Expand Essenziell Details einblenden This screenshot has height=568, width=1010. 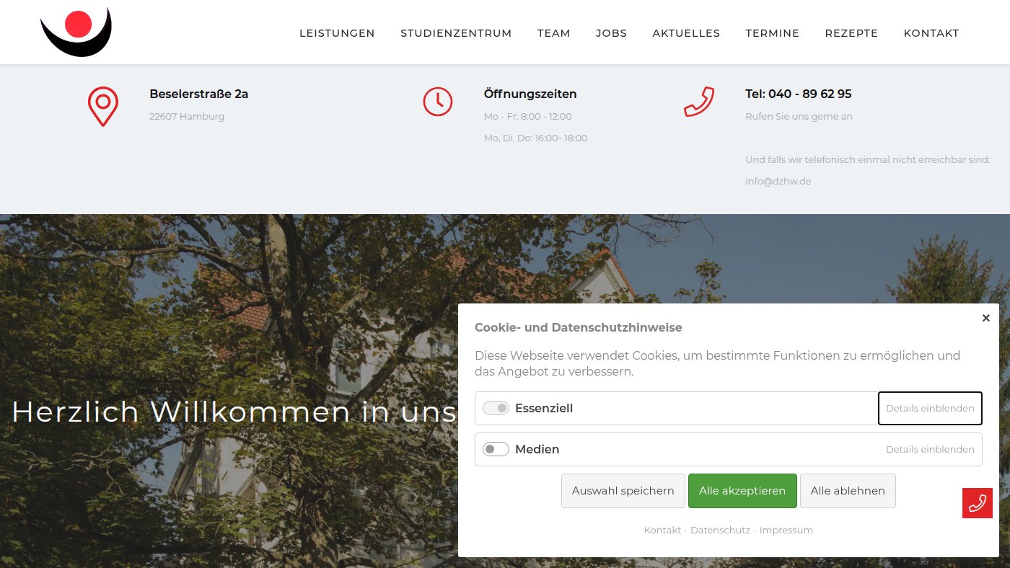click(x=930, y=408)
